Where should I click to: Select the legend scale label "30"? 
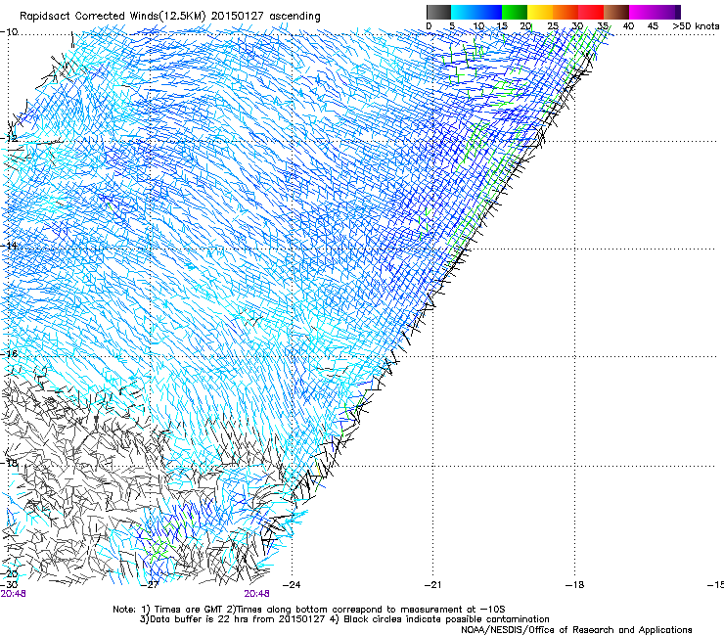(577, 25)
